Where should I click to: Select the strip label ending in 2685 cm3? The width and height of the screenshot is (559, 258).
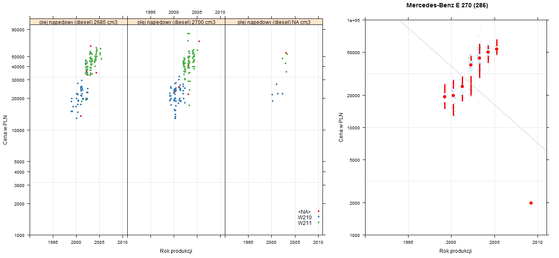click(79, 22)
